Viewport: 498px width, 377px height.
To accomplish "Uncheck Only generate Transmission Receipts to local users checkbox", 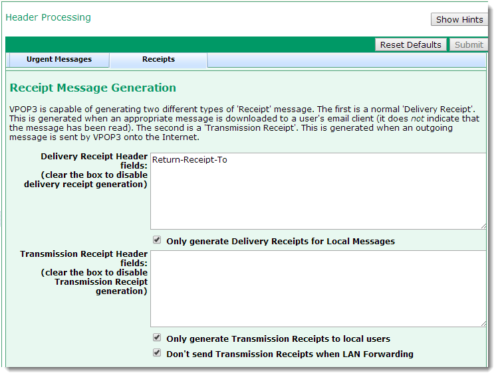I will tap(157, 338).
